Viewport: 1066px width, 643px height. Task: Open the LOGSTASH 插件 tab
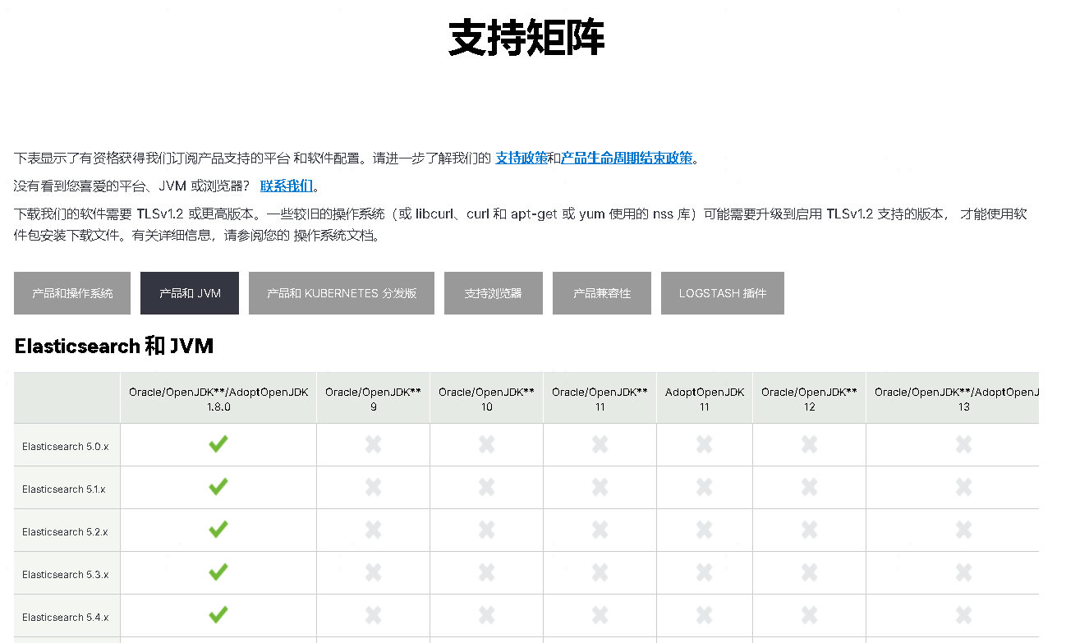point(723,293)
